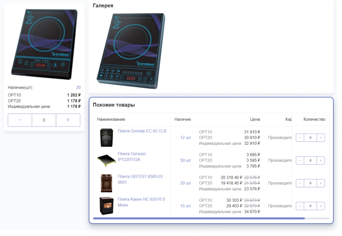This screenshot has height=236, width=342.
Task: Click the main product OPT10 price 1 262 ₽
Action: (74, 95)
